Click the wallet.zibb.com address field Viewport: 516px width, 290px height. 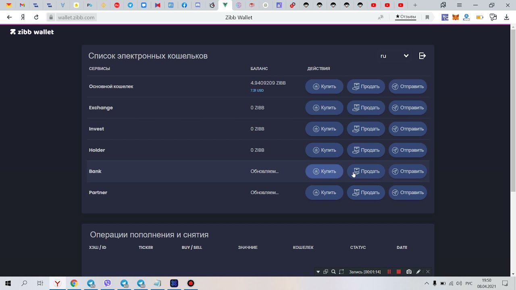point(76,17)
